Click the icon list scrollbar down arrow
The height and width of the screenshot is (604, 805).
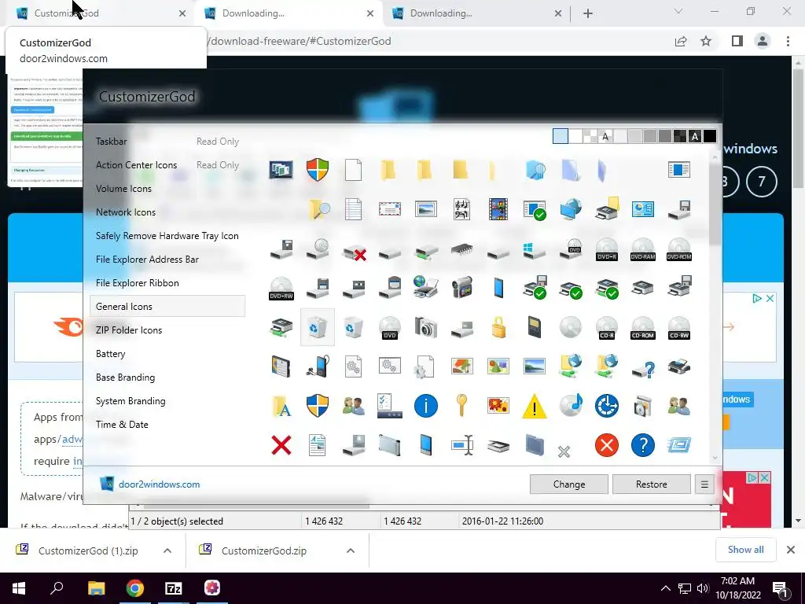point(715,458)
